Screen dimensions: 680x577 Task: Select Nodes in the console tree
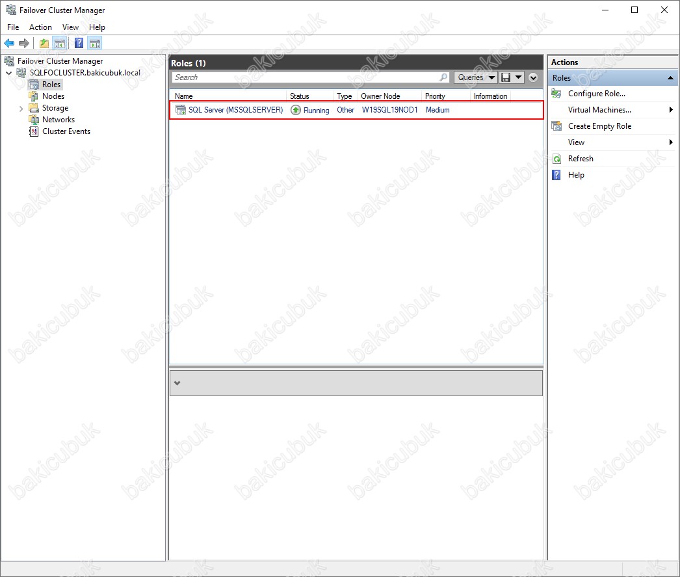pos(53,96)
